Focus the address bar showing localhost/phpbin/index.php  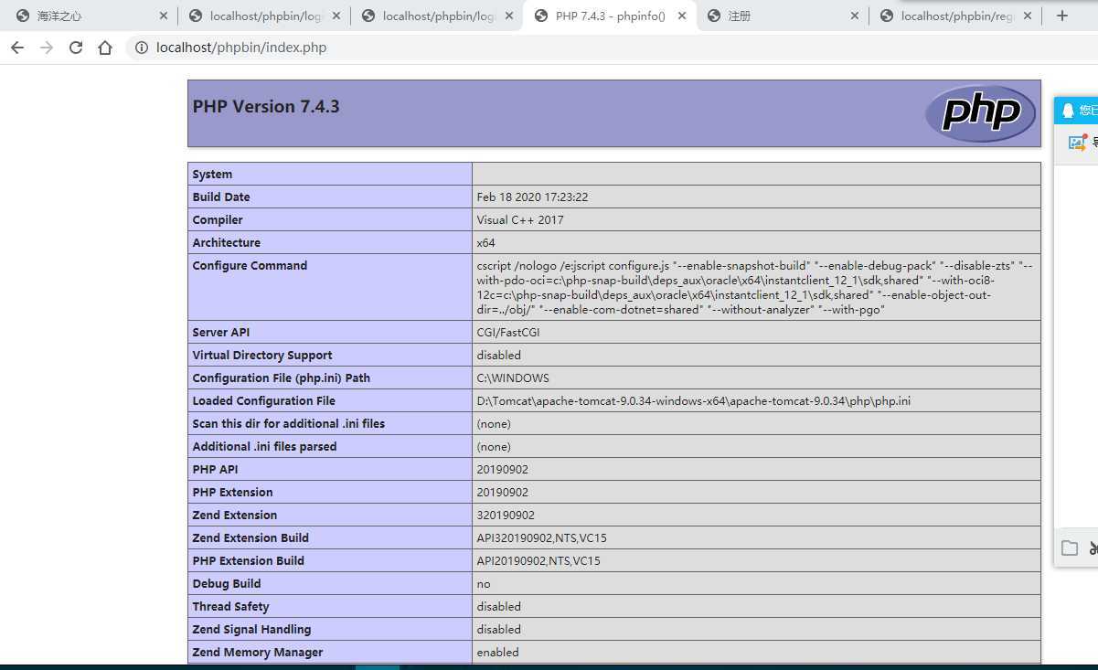point(241,48)
